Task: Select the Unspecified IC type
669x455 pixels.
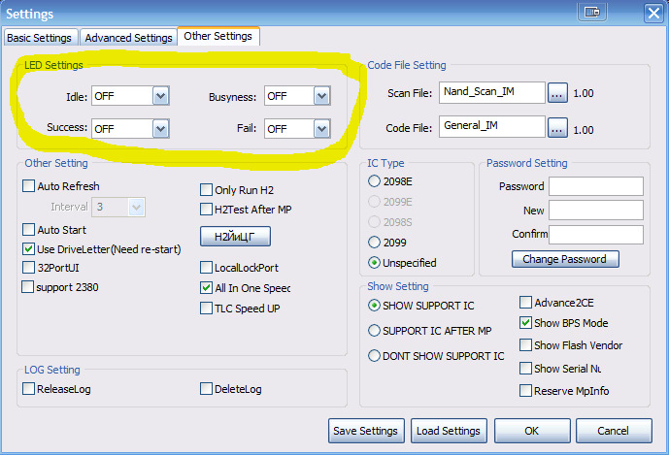Action: tap(374, 263)
